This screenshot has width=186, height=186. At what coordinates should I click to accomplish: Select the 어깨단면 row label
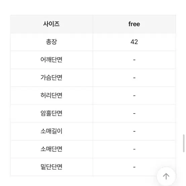(51, 60)
